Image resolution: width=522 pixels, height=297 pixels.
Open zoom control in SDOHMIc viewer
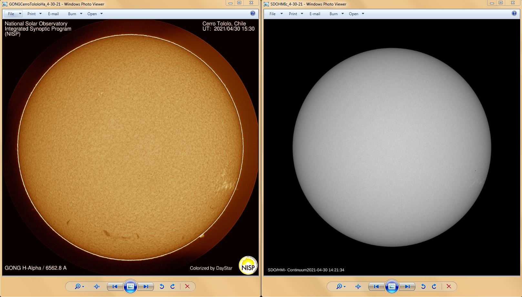(x=341, y=286)
